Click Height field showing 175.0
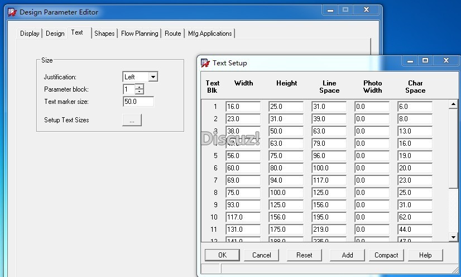Viewport: 461px width, 277px height. pos(286,230)
